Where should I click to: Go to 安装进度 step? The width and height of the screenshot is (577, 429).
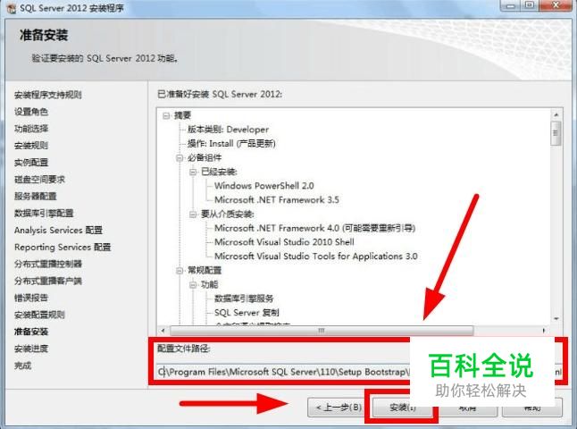(31, 349)
